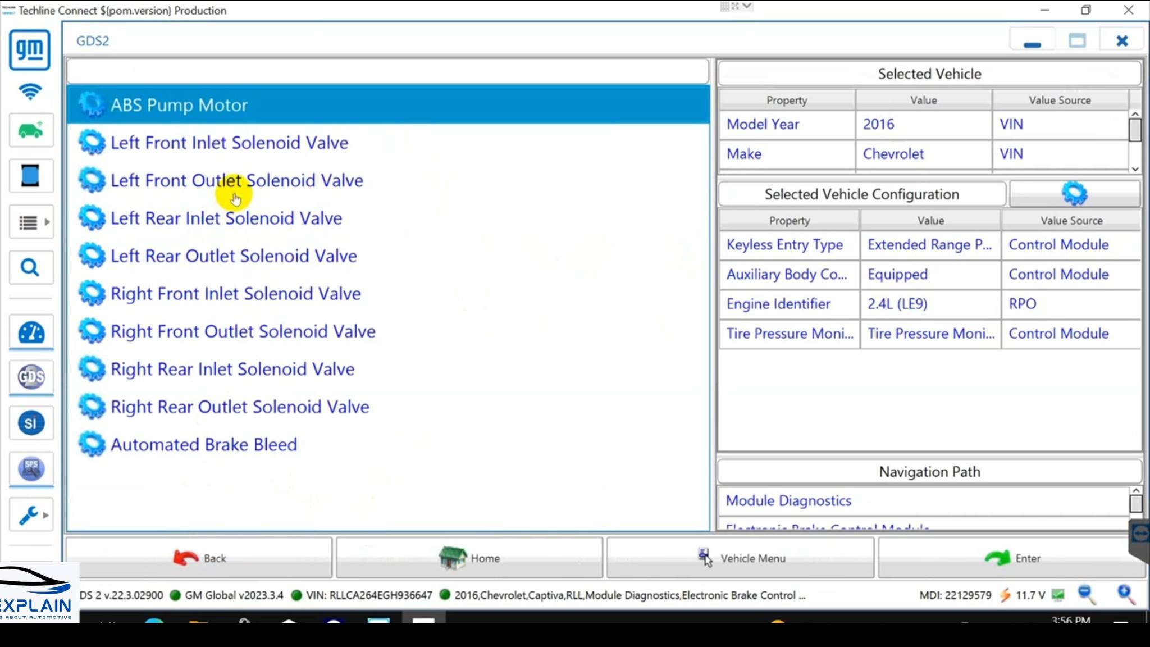Image resolution: width=1150 pixels, height=647 pixels.
Task: Launch the GDS icon in sidebar
Action: (x=31, y=377)
